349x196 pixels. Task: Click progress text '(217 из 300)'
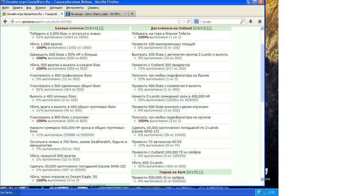(175, 69)
